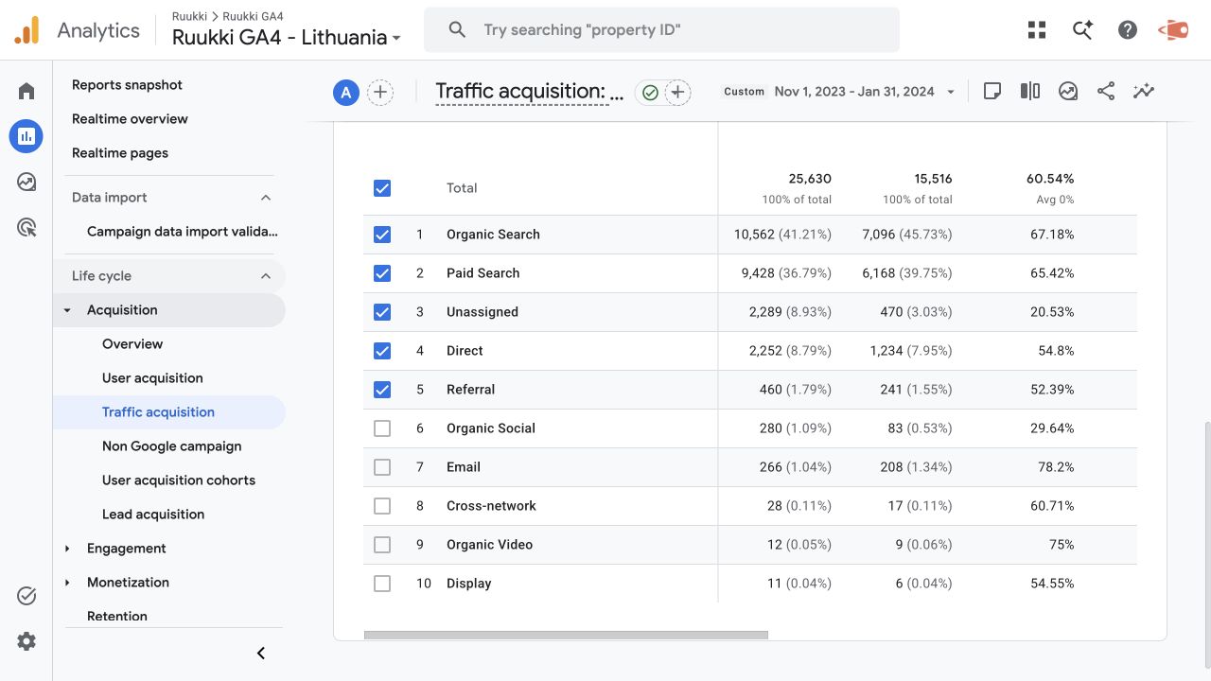Open the Insights sparkle search icon
1211x681 pixels.
click(x=1082, y=30)
